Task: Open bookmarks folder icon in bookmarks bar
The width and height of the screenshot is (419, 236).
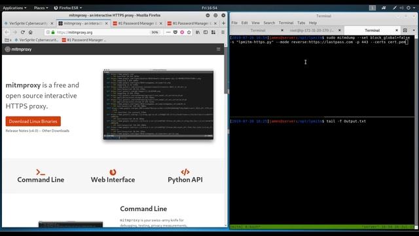Action: pos(7,40)
